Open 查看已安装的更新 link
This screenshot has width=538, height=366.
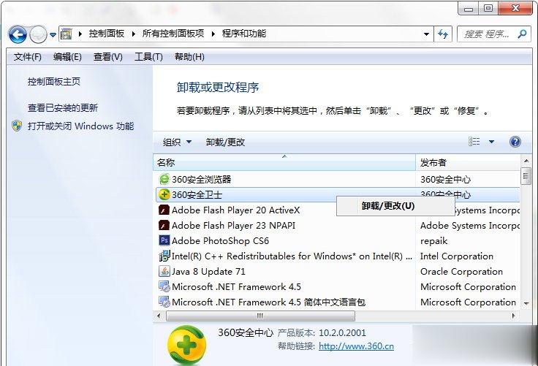pos(63,107)
